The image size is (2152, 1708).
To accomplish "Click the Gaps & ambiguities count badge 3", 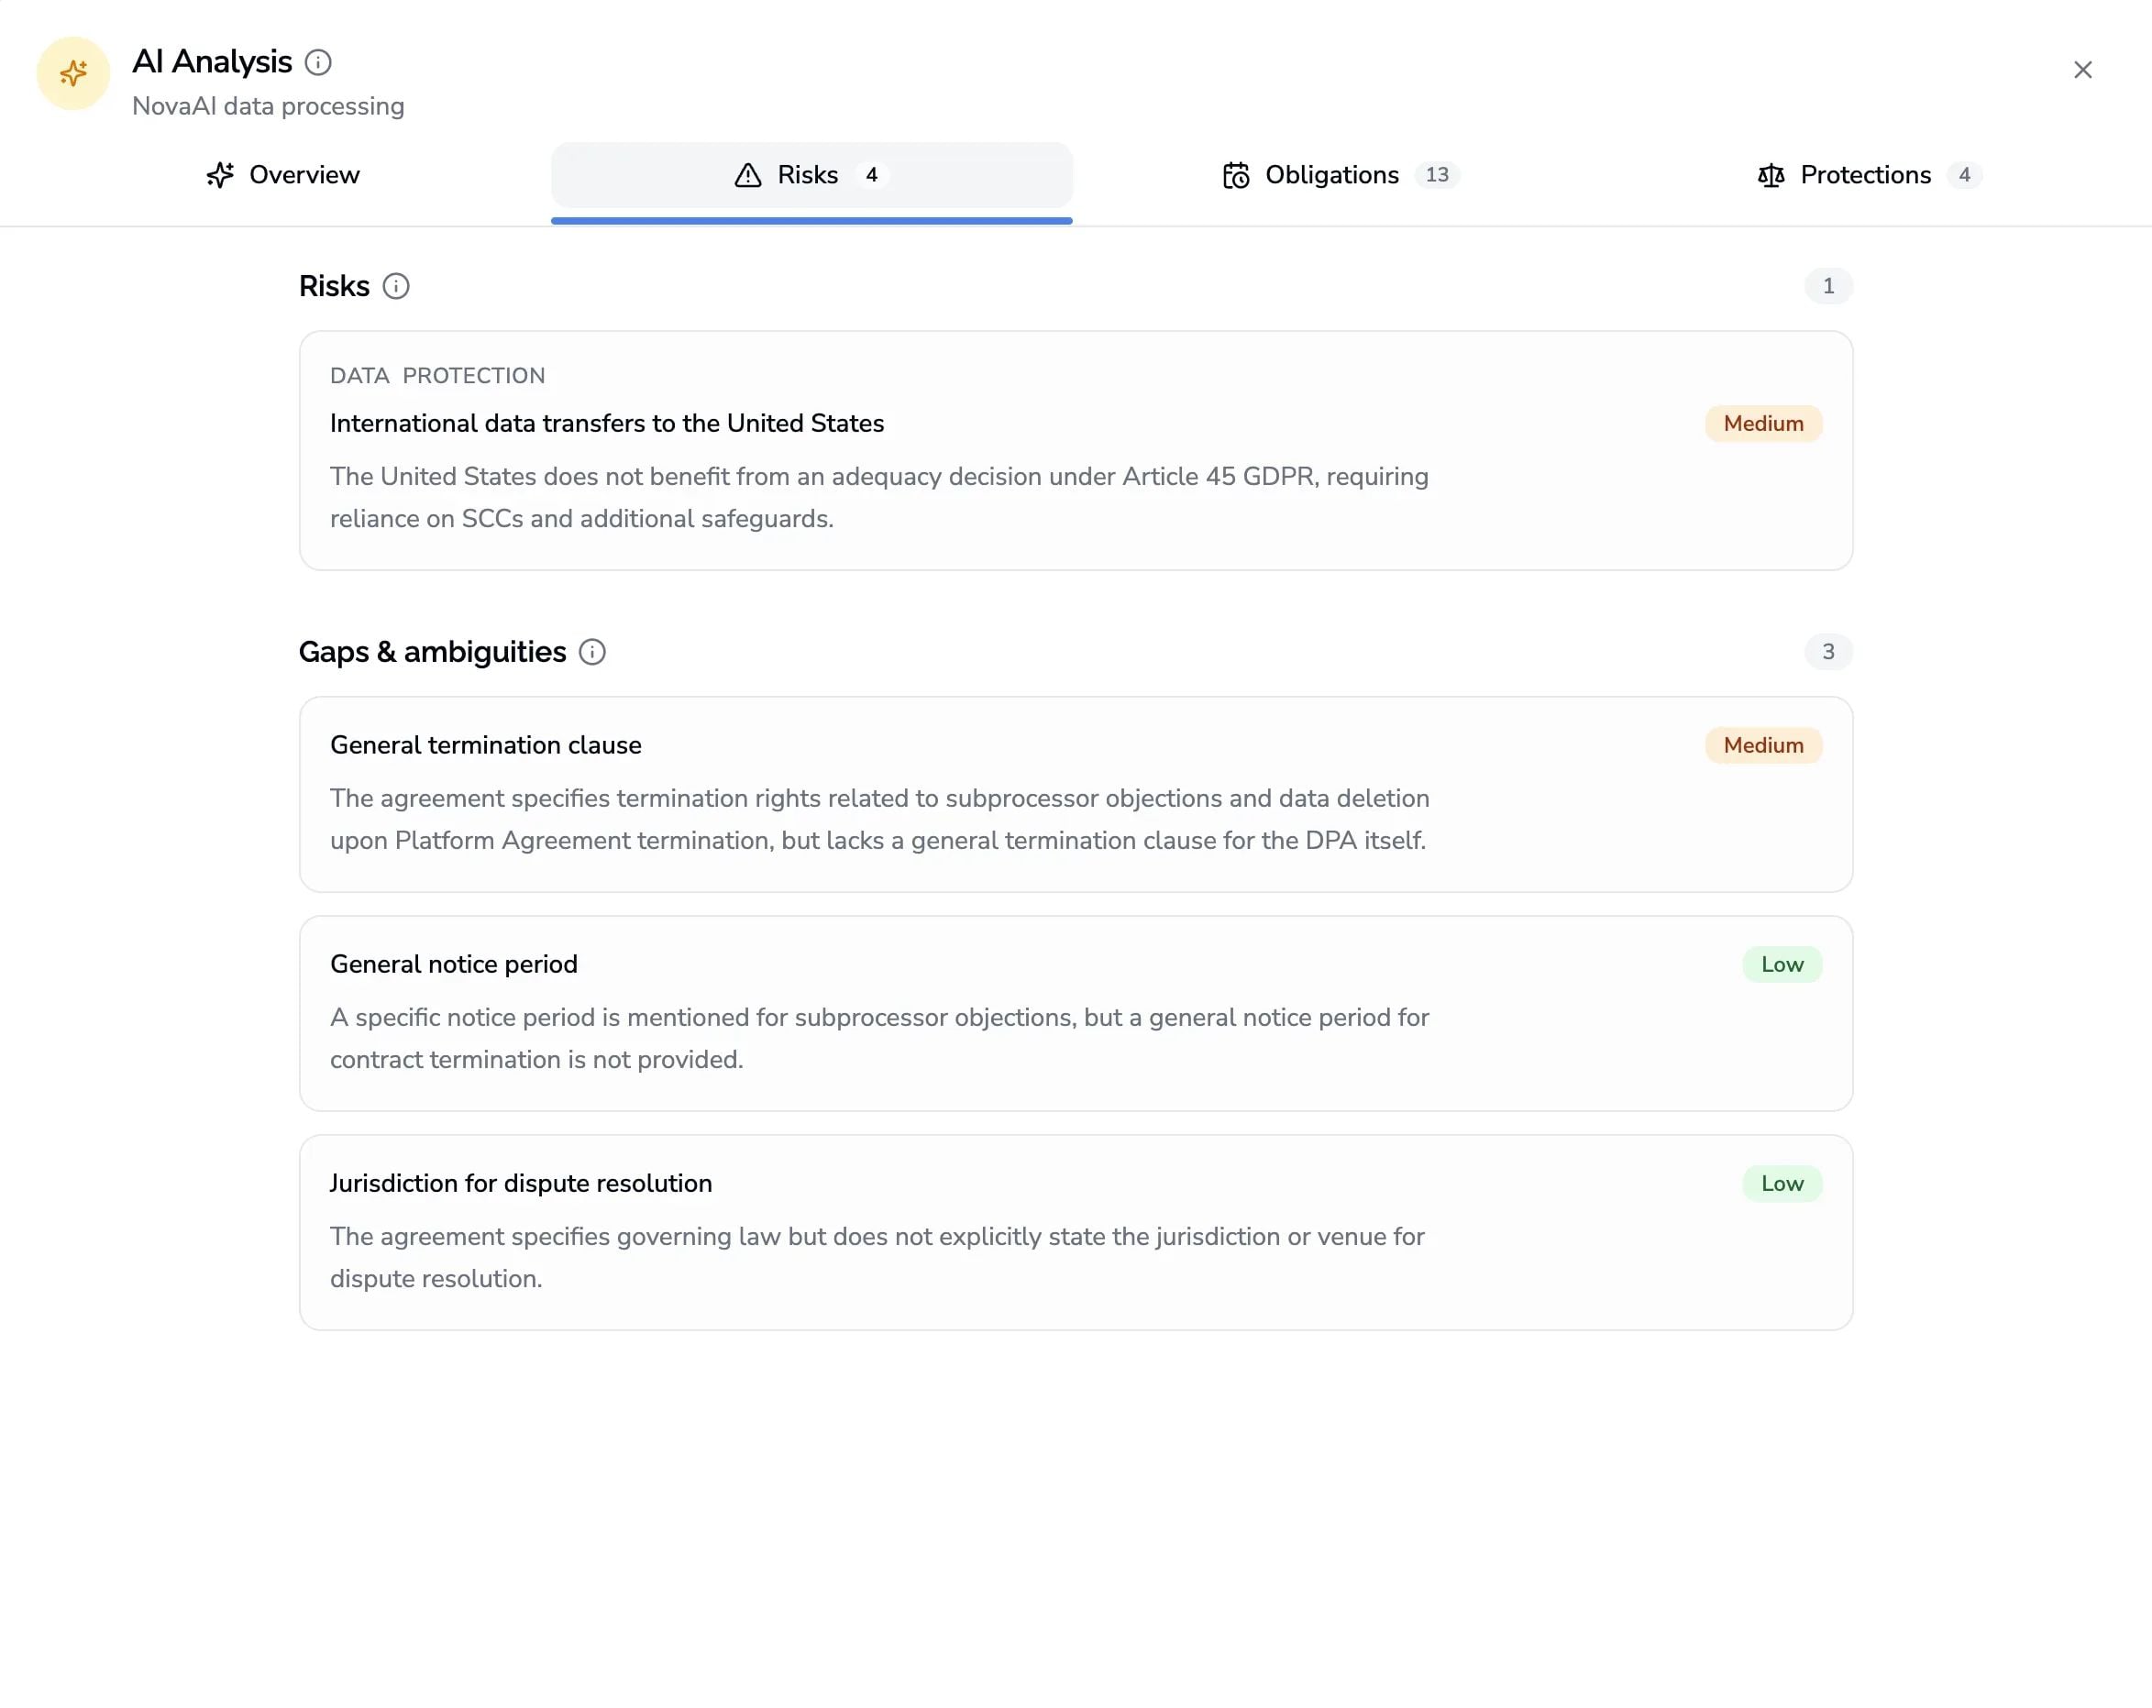I will (x=1827, y=652).
